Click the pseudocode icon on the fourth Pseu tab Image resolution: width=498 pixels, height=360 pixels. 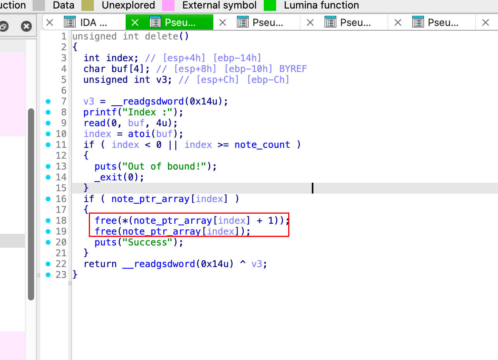(330, 22)
